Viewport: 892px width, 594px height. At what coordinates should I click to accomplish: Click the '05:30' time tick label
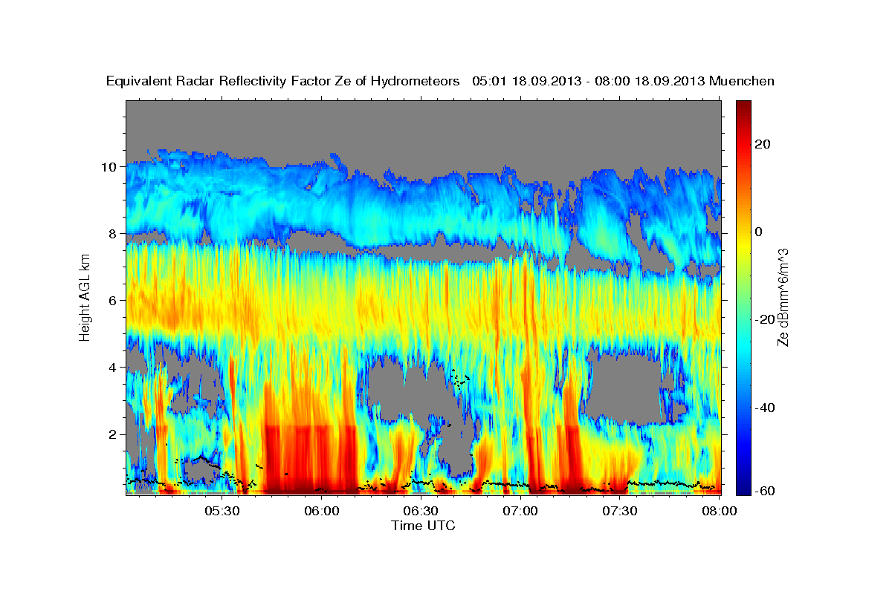[x=222, y=511]
